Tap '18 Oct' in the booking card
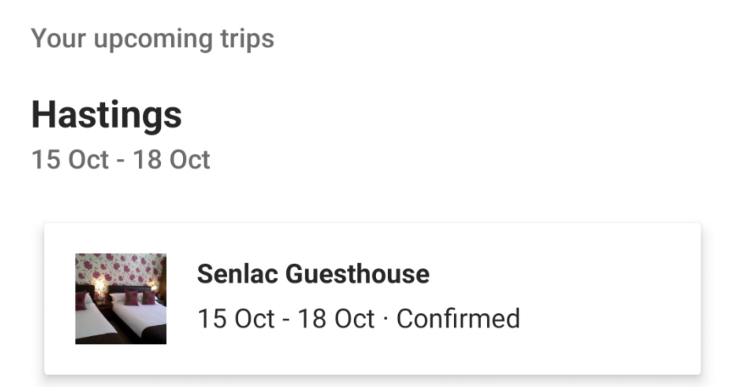Viewport: 745px width, 387px height. [x=336, y=319]
